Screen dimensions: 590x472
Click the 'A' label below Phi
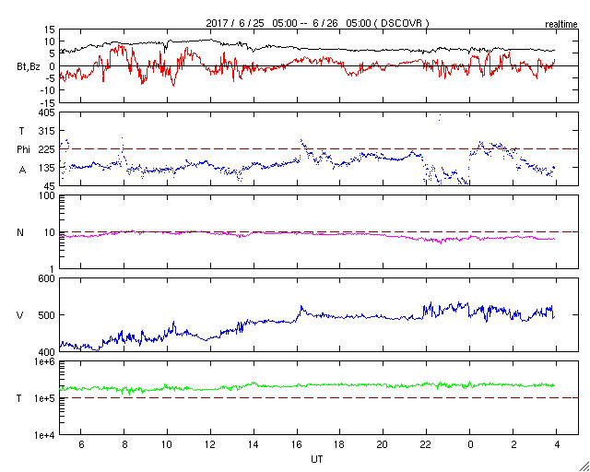click(x=23, y=170)
